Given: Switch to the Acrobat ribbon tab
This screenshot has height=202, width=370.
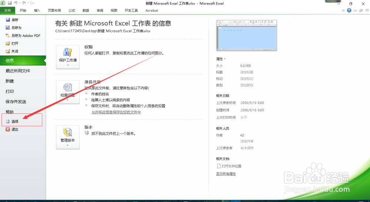Looking at the screenshot, I should point(152,10).
